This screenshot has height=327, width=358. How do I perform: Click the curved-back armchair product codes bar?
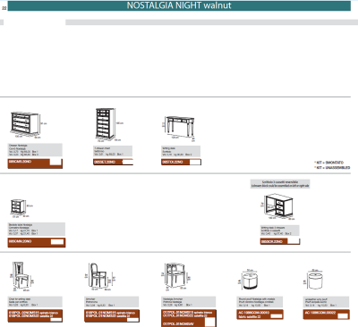point(112,315)
